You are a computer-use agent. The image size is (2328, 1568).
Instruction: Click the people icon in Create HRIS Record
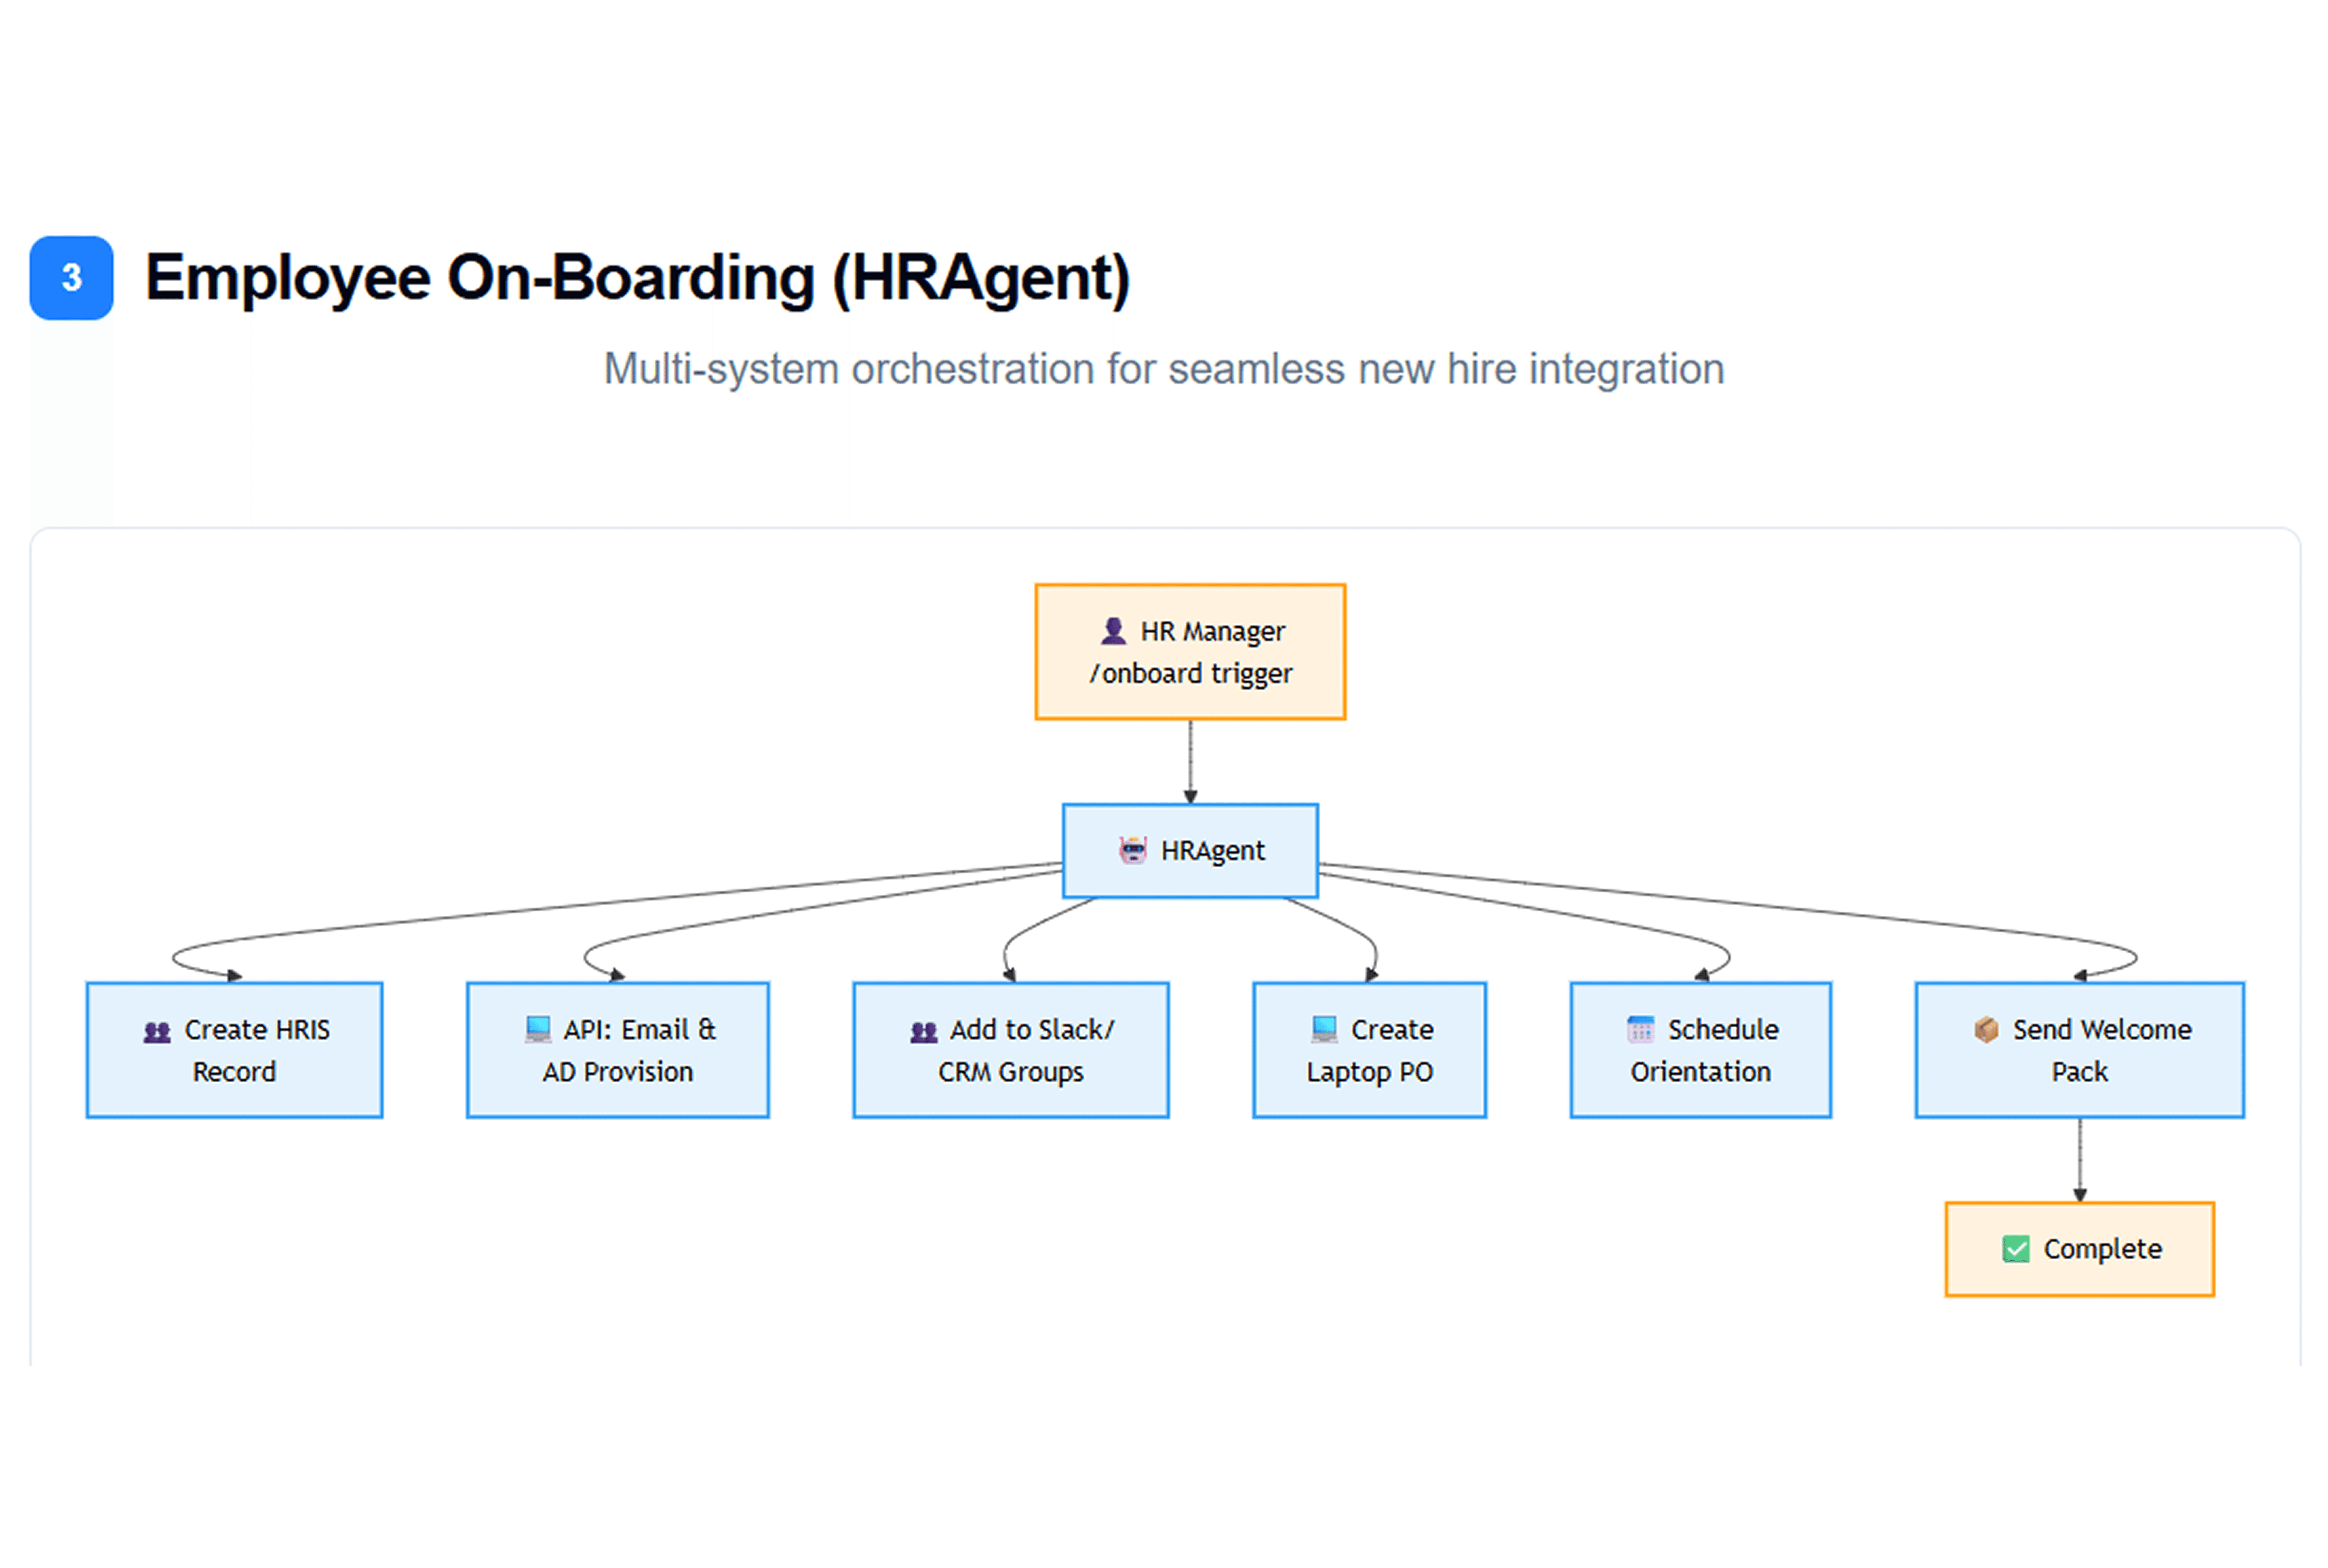click(157, 1031)
